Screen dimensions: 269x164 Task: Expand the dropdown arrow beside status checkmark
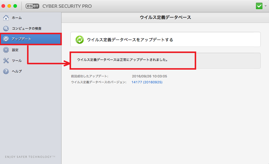265,6
